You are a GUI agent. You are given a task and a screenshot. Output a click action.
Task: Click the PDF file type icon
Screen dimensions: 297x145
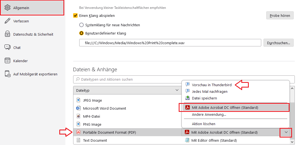[x=78, y=132]
